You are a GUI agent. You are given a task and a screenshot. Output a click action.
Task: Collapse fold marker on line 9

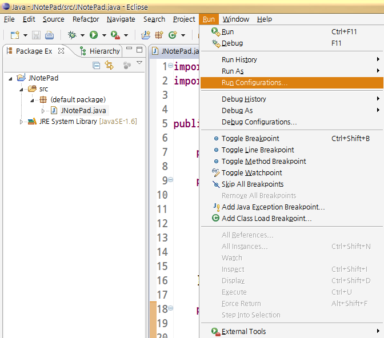click(170, 180)
